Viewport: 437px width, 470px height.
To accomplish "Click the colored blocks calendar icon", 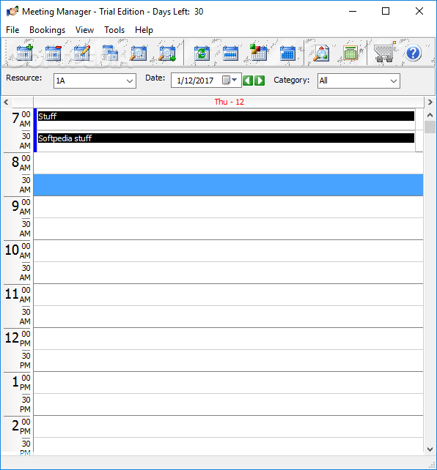I will (x=258, y=53).
